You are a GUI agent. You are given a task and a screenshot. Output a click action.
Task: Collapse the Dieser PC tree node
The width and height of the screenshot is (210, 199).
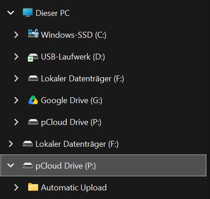coord(10,13)
